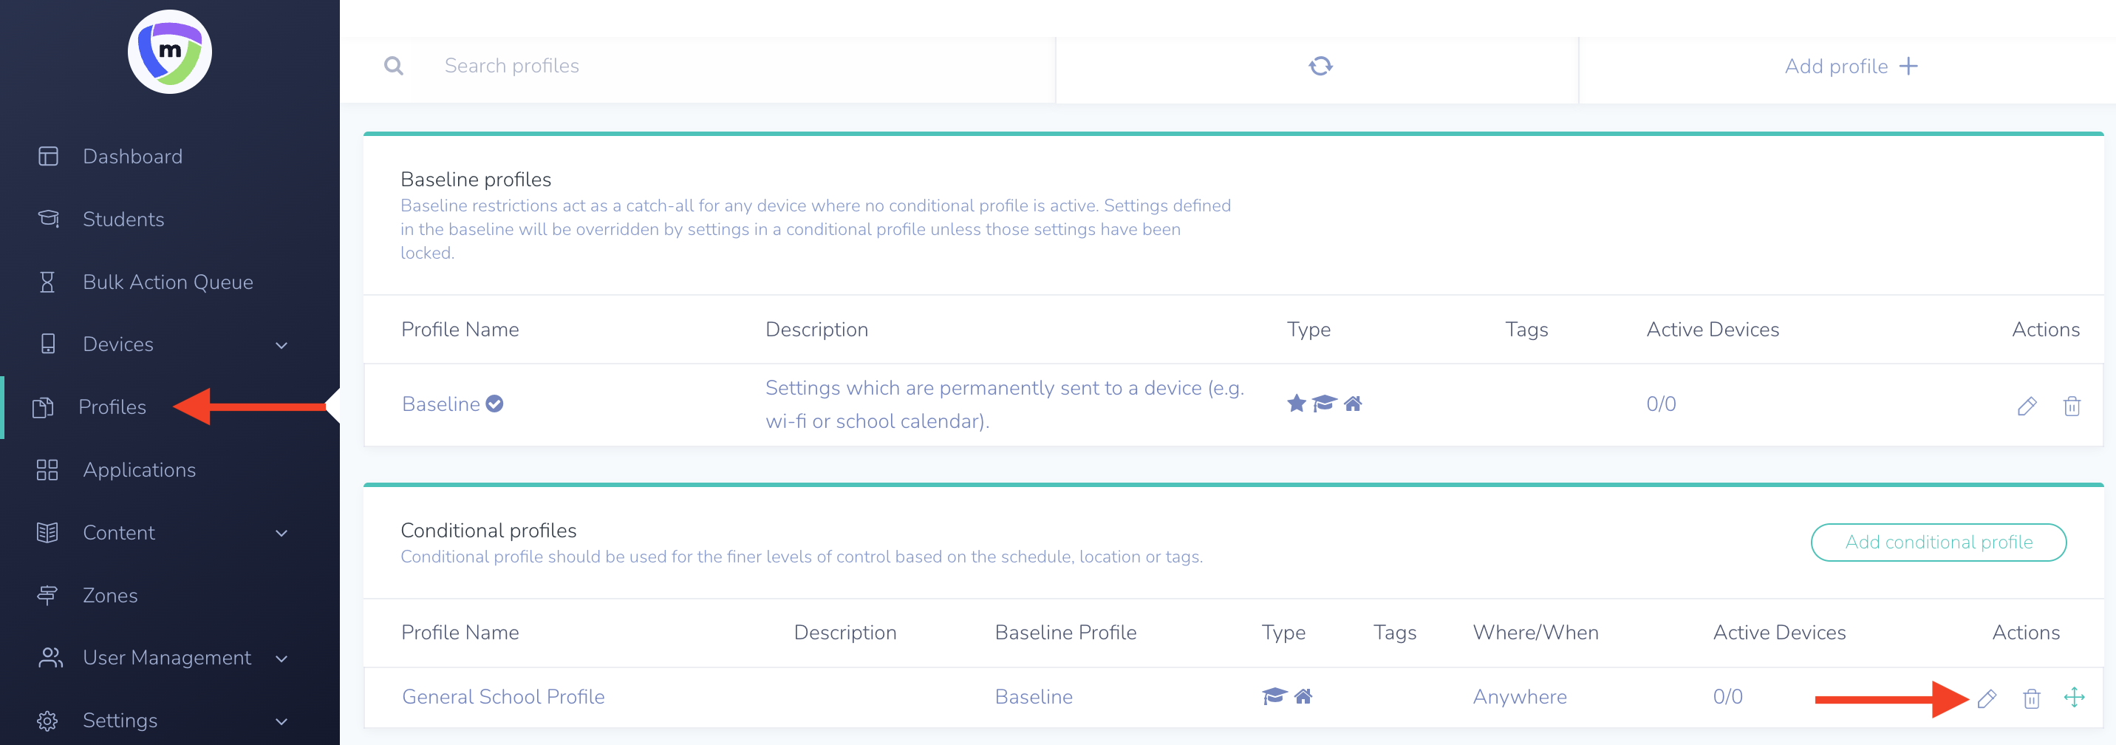Delete the General School Profile

[2031, 698]
